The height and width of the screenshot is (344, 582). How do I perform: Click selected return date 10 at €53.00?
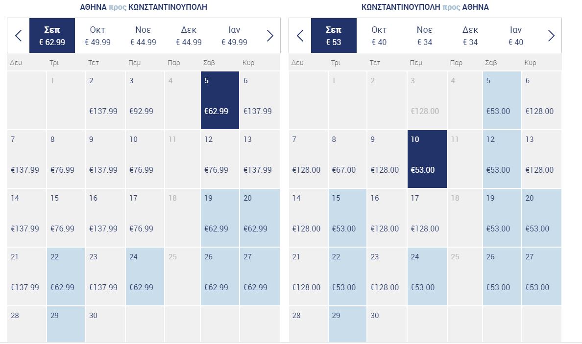click(x=427, y=159)
